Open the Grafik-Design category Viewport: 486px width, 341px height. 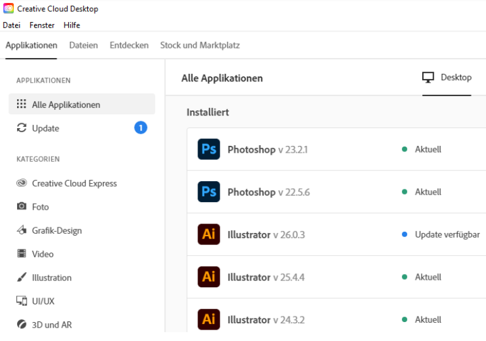point(56,230)
